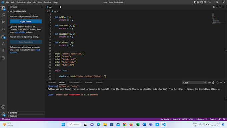Clear the output panel
Image resolution: width=227 pixels, height=128 pixels.
point(210,83)
